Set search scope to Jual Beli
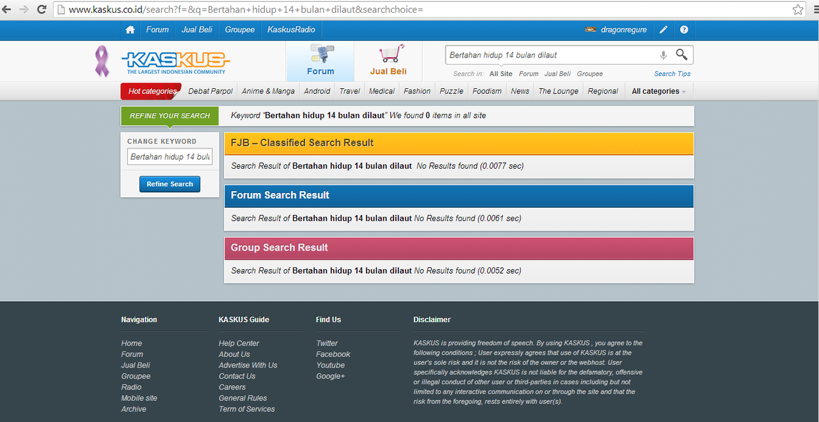Image resolution: width=819 pixels, height=422 pixels. 558,74
